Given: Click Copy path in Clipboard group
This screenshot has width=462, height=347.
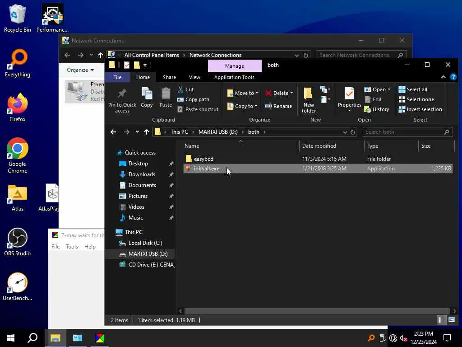Looking at the screenshot, I should click(193, 99).
